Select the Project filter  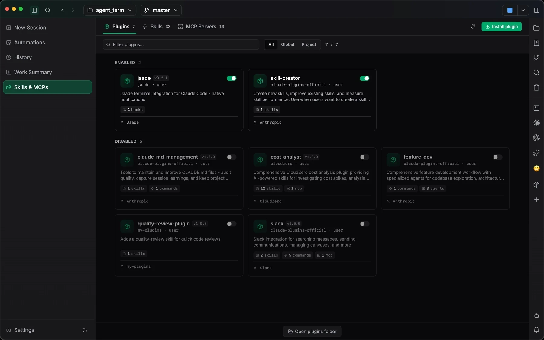[309, 44]
